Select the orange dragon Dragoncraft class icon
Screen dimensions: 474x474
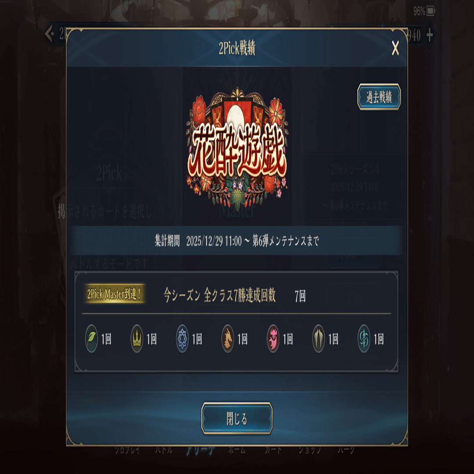click(228, 338)
